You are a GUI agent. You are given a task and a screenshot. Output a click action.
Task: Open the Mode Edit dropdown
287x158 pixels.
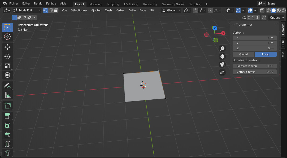point(27,10)
